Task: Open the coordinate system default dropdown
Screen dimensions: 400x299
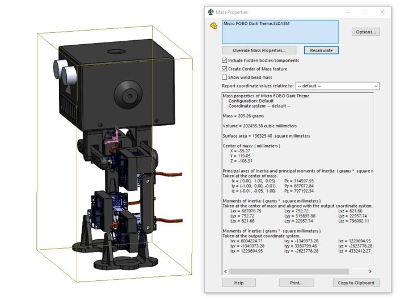Action: (336, 86)
